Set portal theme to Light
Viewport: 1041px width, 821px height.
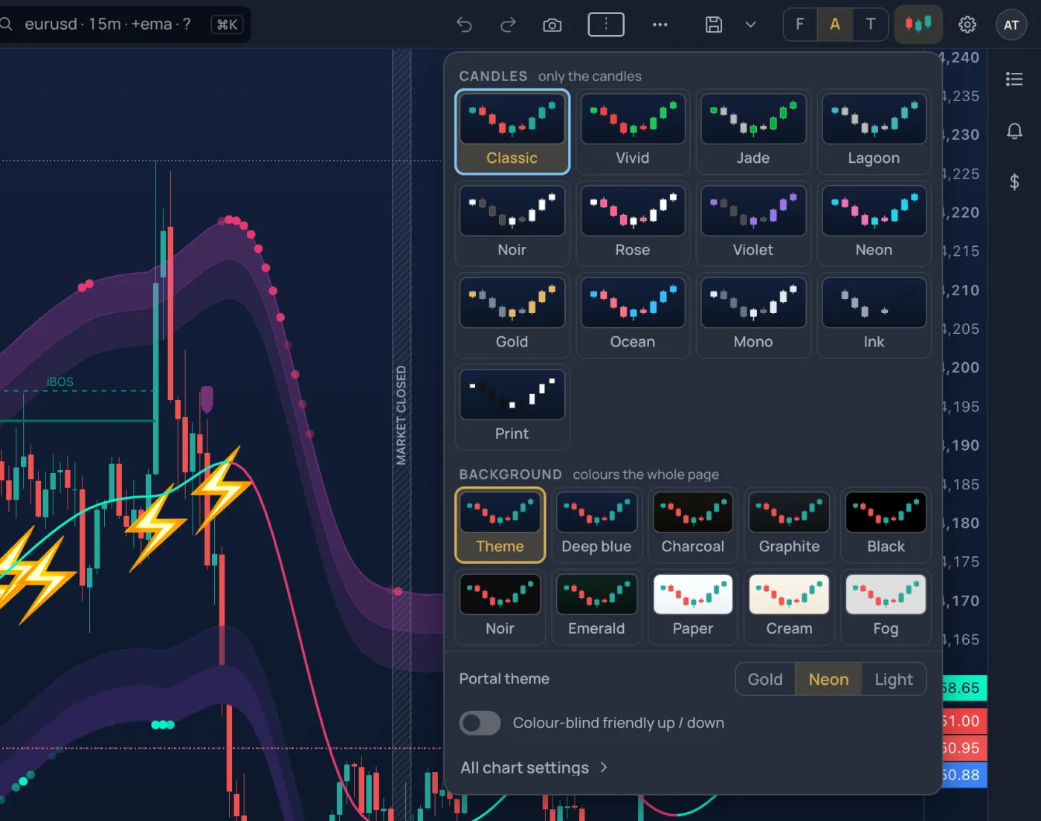tap(894, 679)
